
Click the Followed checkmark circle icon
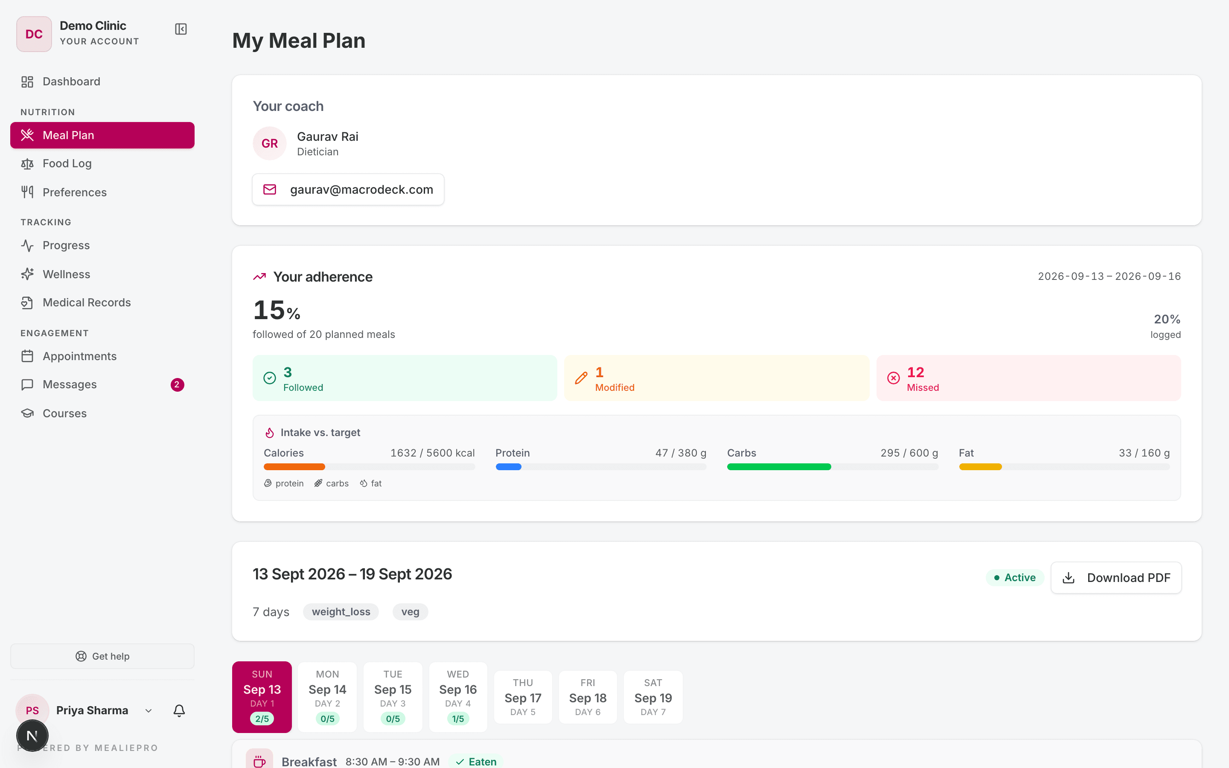pos(270,378)
